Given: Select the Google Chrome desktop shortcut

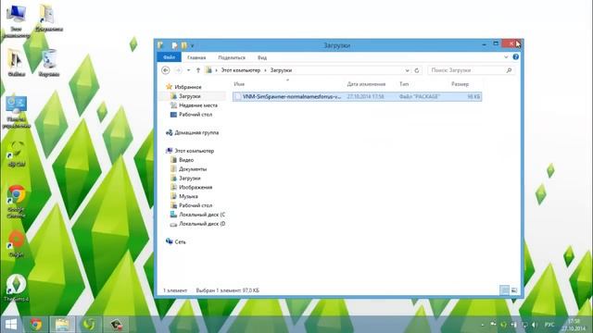Looking at the screenshot, I should (x=17, y=202).
